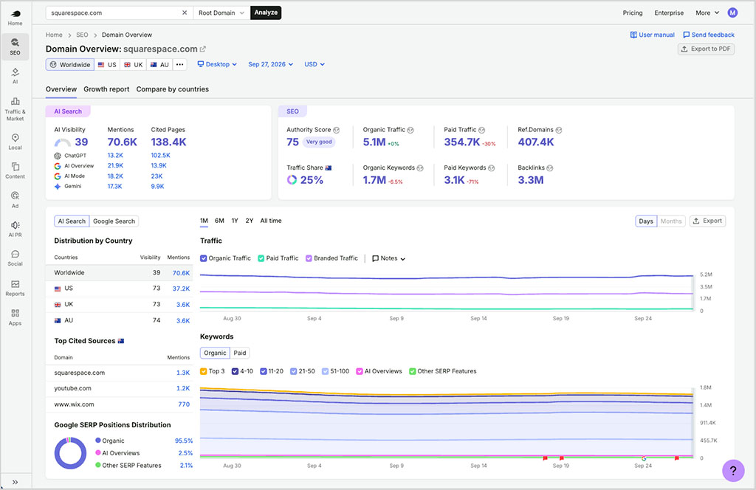The width and height of the screenshot is (756, 490).
Task: Click the Paid Keywords info icon
Action: point(491,168)
